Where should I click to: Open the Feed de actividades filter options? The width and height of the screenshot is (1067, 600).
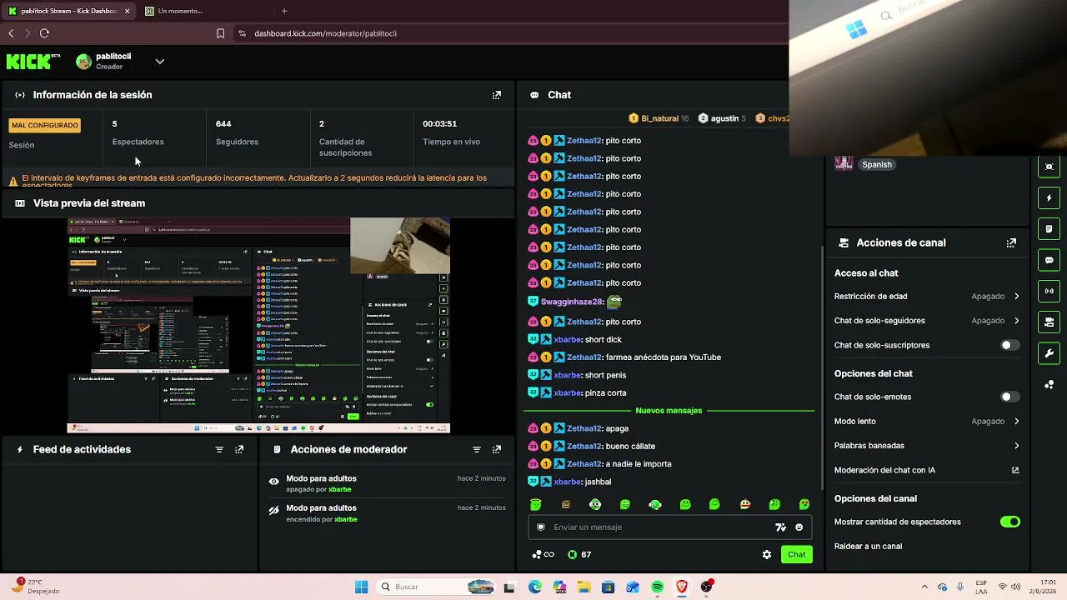pos(219,449)
